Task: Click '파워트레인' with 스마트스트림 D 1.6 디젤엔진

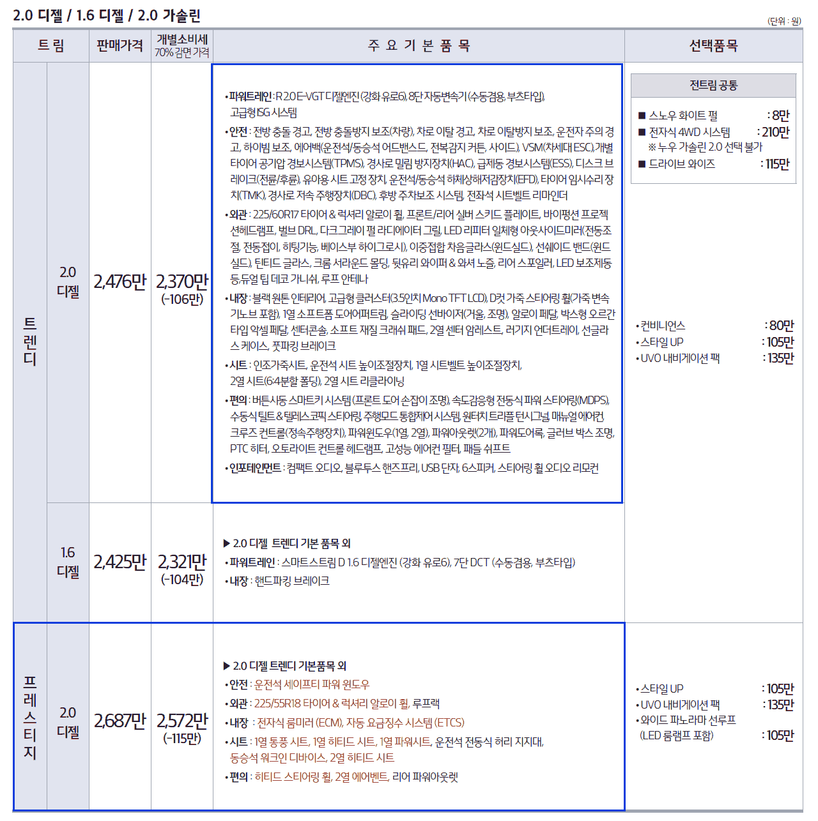Action: (251, 562)
